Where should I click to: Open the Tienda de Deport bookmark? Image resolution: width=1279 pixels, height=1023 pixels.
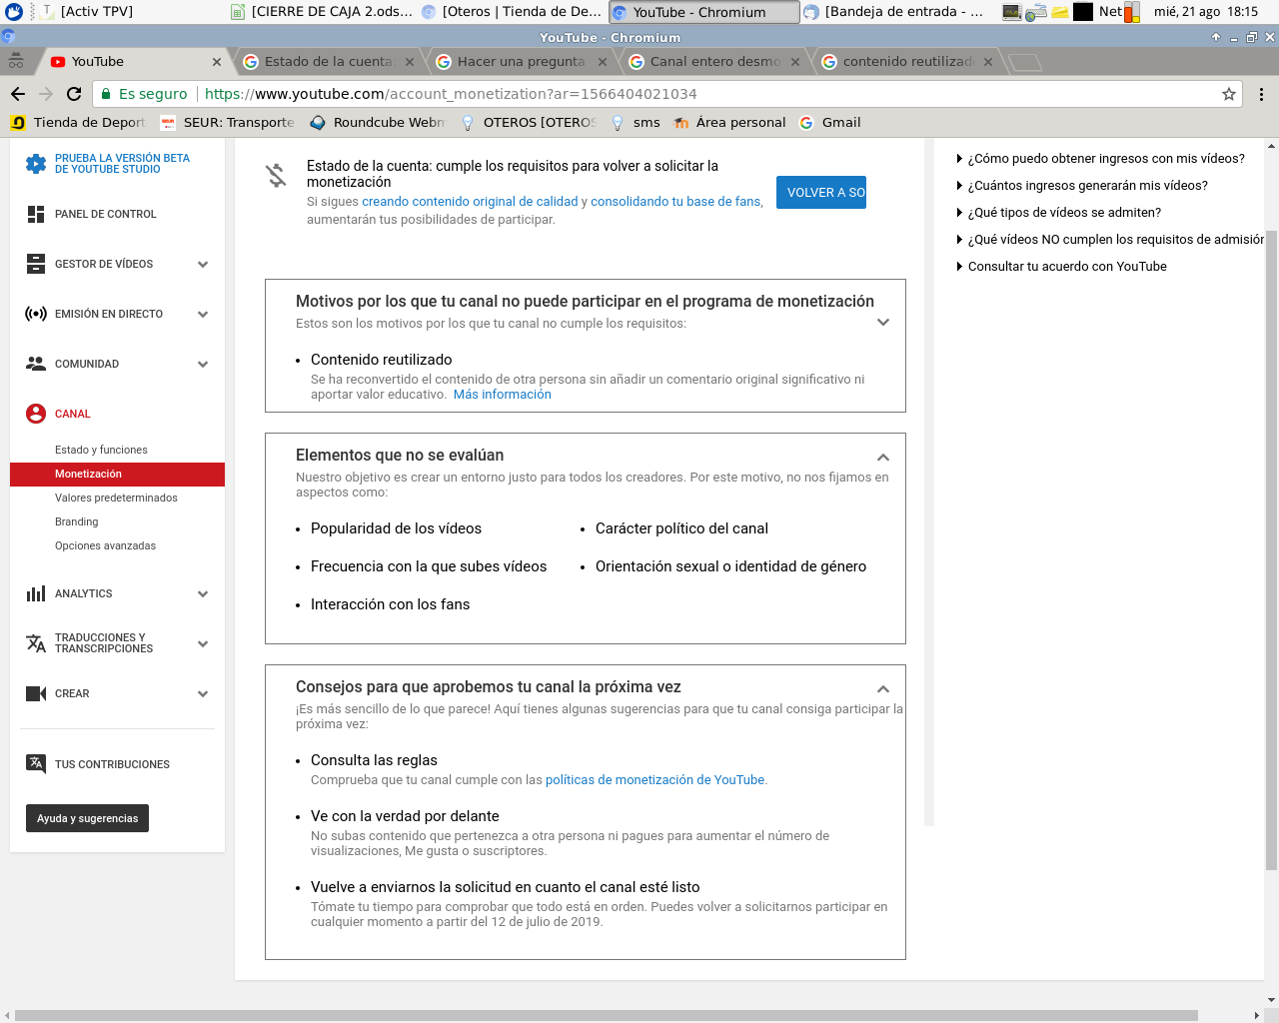point(78,123)
